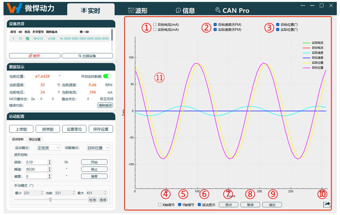Switch to the 波形 tab

138,11
